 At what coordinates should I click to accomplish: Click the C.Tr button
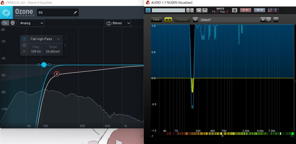click(246, 10)
